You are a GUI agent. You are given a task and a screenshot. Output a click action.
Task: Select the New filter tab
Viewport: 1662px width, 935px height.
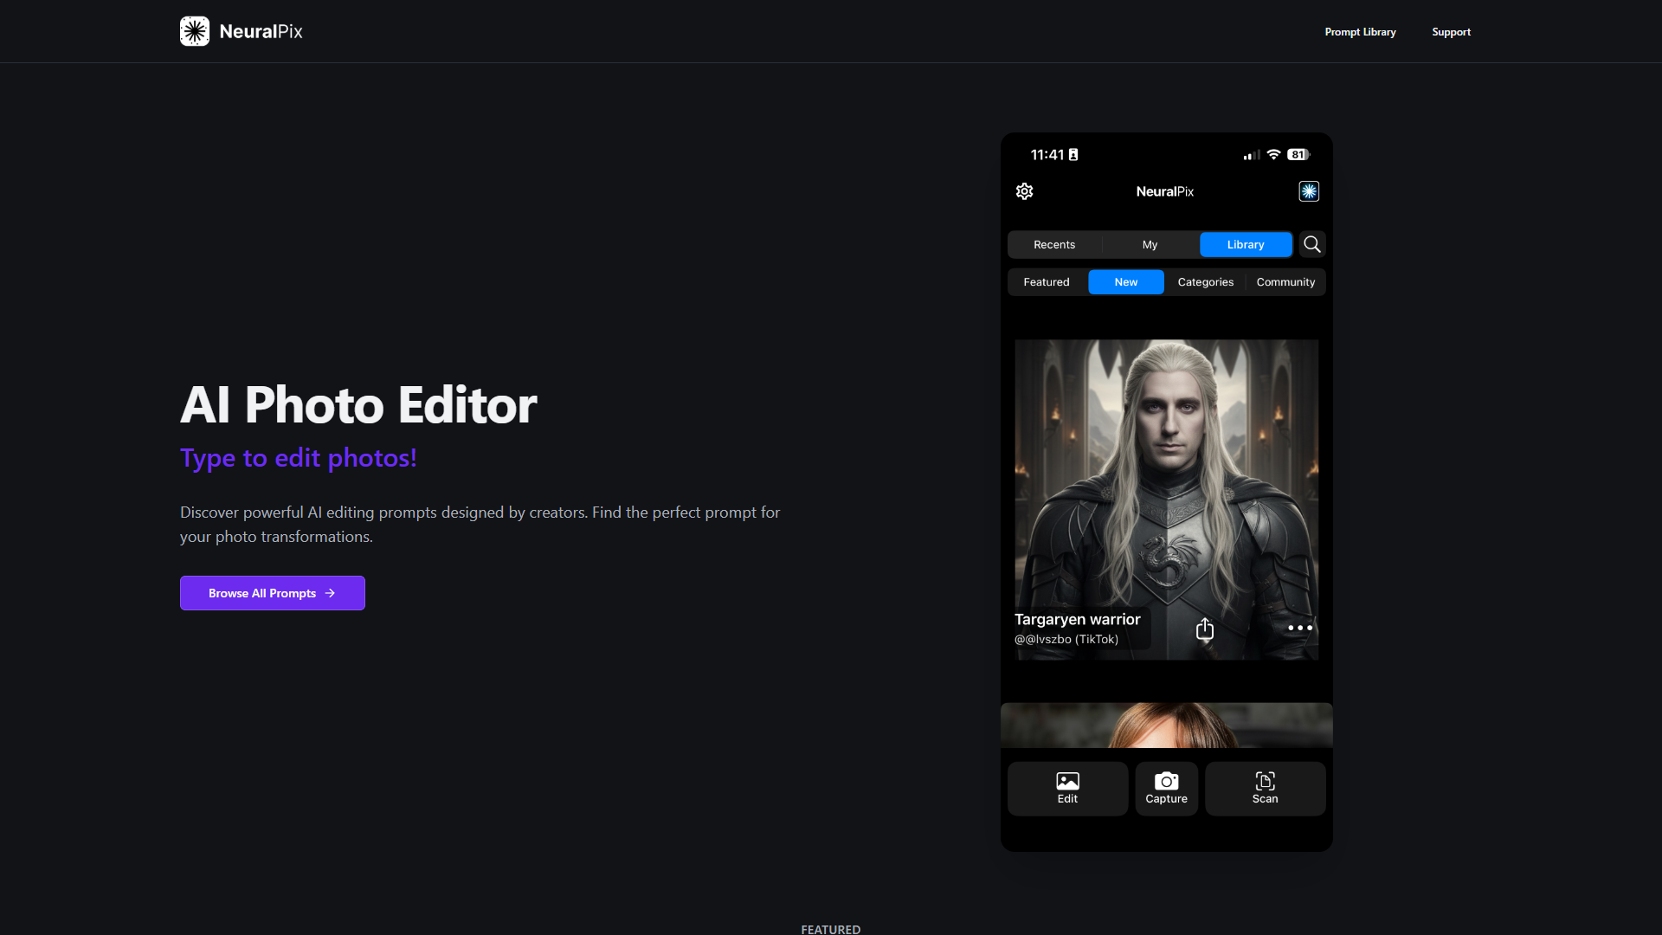pyautogui.click(x=1126, y=282)
